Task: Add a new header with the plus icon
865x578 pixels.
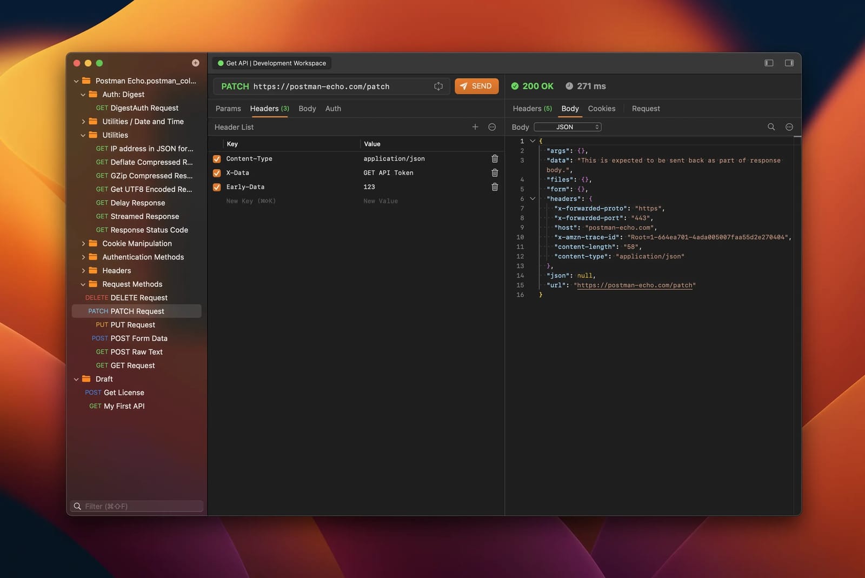Action: pyautogui.click(x=475, y=127)
